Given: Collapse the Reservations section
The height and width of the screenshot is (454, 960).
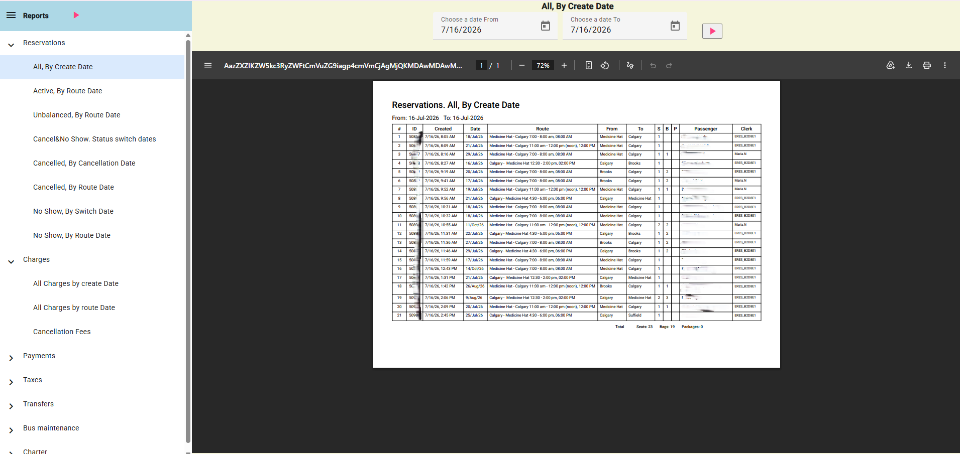Looking at the screenshot, I should [11, 45].
